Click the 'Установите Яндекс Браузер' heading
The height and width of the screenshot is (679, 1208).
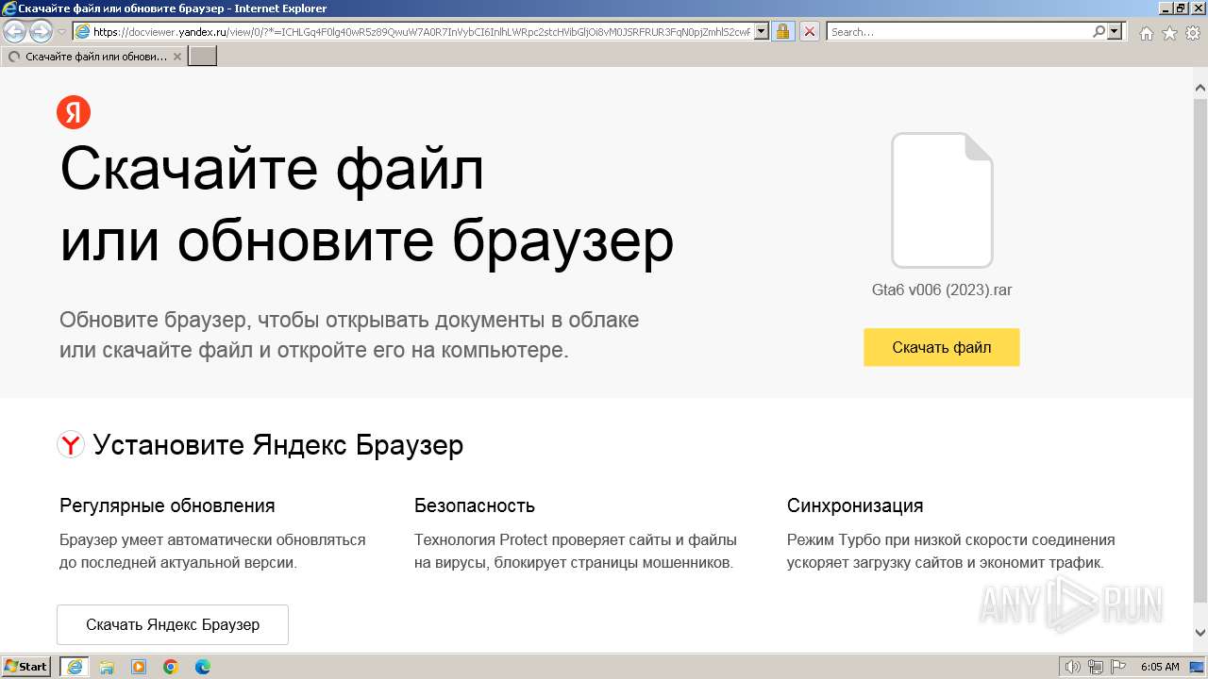point(277,444)
